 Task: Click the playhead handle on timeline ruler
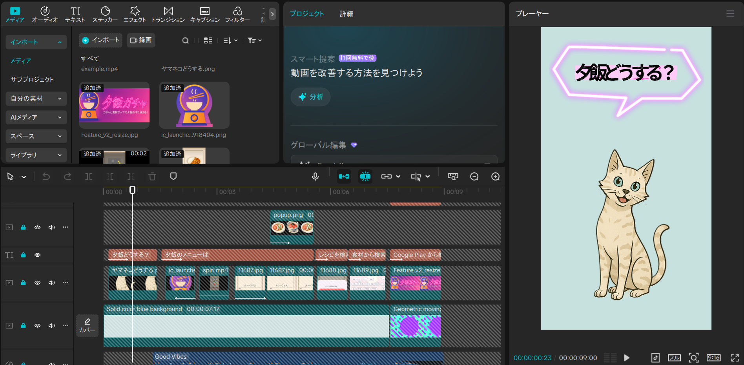[x=133, y=190]
